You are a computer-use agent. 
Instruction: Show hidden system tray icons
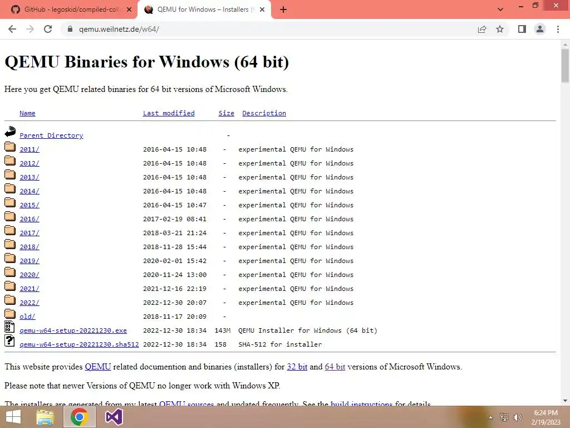point(491,417)
